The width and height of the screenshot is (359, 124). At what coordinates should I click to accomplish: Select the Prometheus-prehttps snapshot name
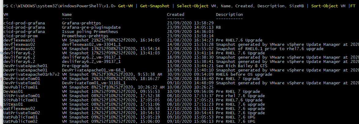(x=85, y=36)
